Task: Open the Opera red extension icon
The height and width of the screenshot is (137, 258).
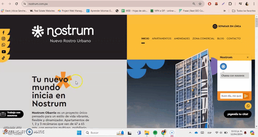Action: pos(209,4)
